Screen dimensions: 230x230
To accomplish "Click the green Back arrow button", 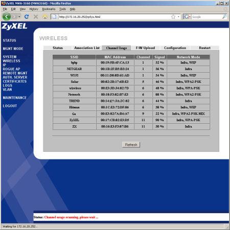I will 7,17.
